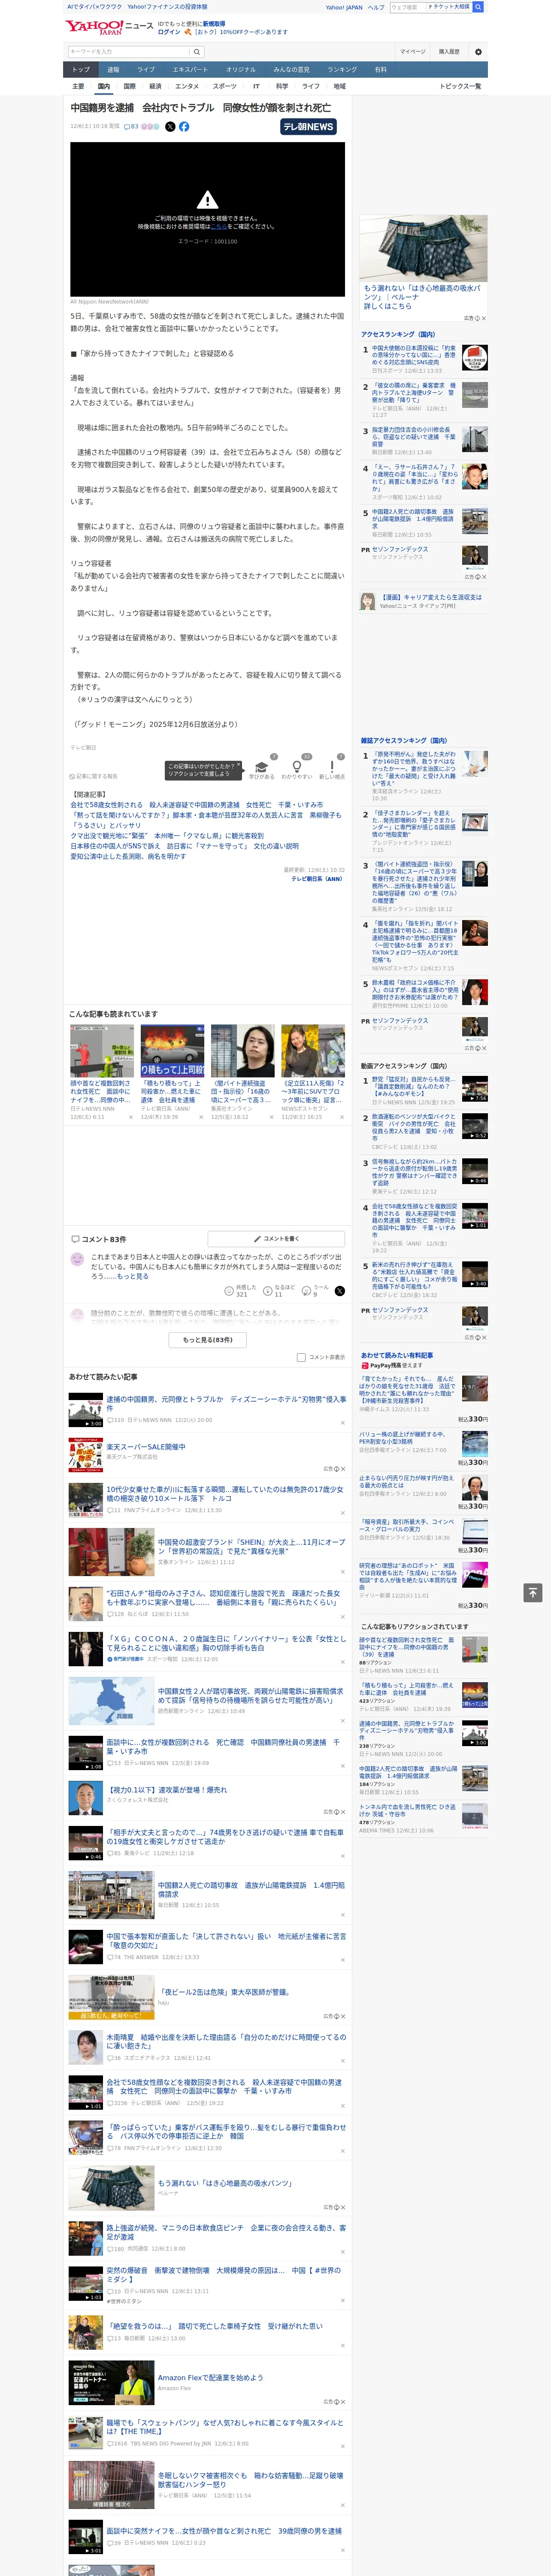This screenshot has width=551, height=2576.
Task: Select the ランキング navigation tab
Action: point(342,70)
